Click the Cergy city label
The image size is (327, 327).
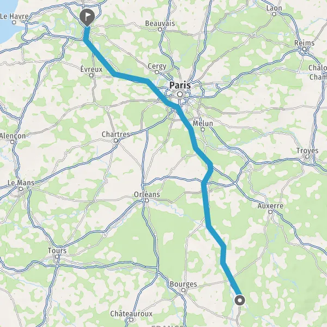(x=157, y=66)
